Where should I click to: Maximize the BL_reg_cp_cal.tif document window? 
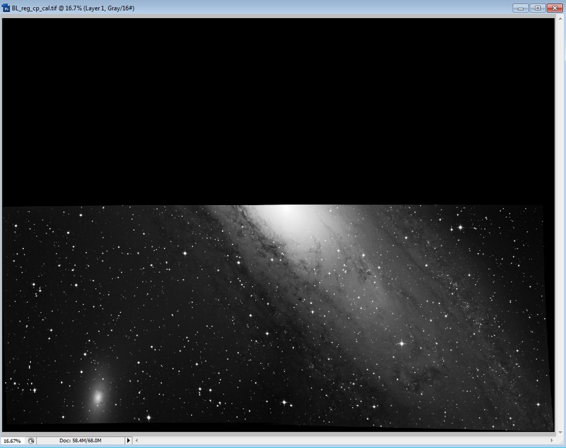(537, 8)
